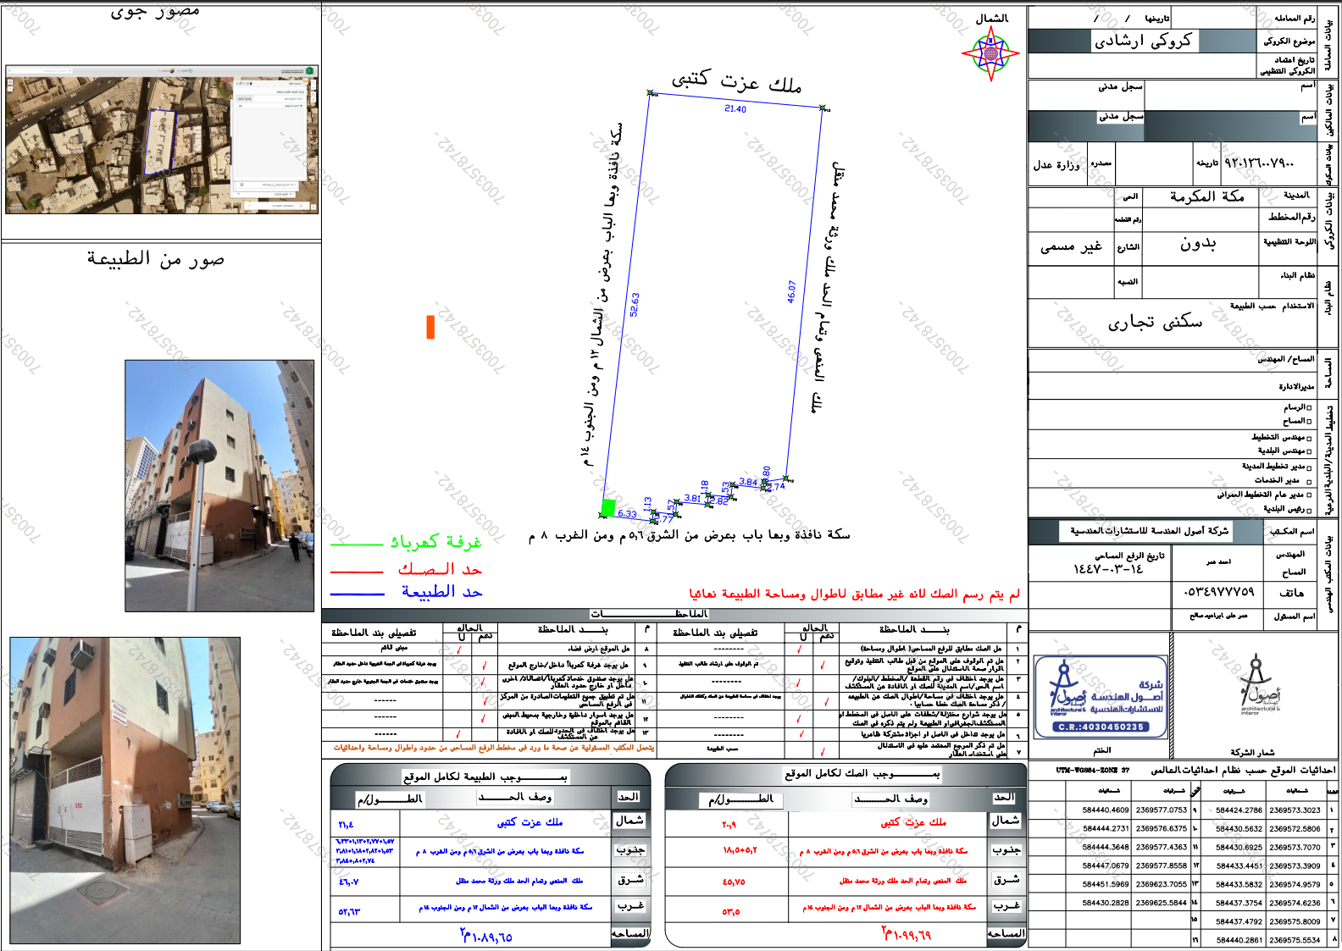Click the survey date ١٤٤٧-٠٣-١٤
The image size is (1342, 951).
point(1108,569)
